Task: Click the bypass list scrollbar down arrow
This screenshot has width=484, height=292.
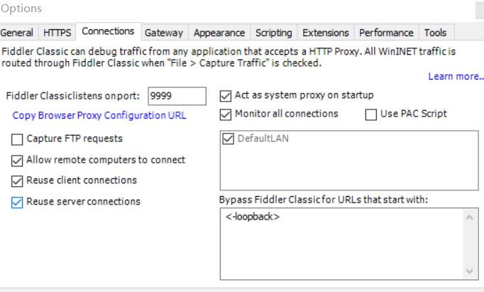Action: pos(470,272)
